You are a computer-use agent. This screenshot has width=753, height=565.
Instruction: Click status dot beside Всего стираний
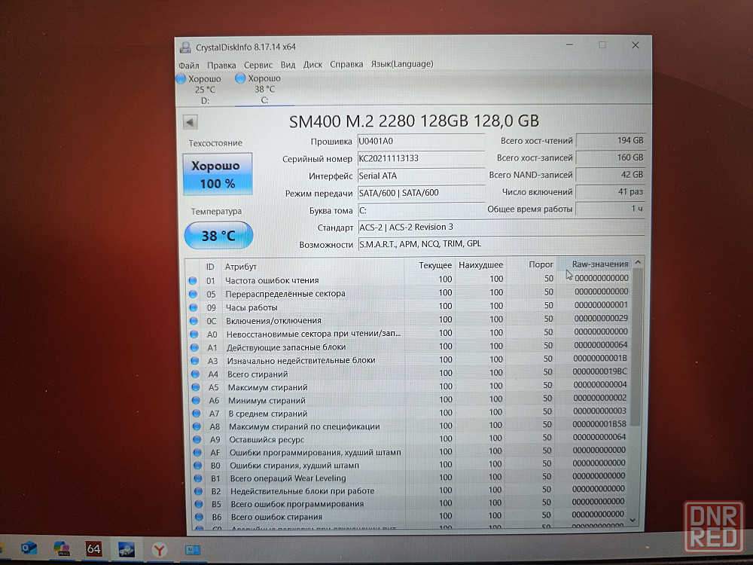click(196, 374)
